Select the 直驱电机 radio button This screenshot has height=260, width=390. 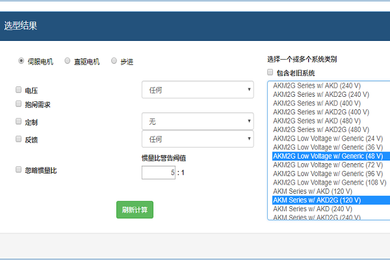[67, 60]
